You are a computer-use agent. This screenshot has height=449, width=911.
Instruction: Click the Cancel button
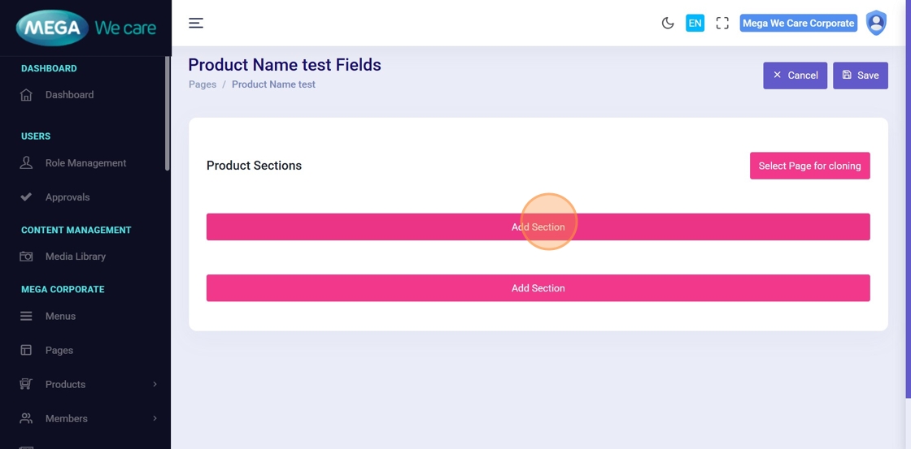tap(795, 76)
